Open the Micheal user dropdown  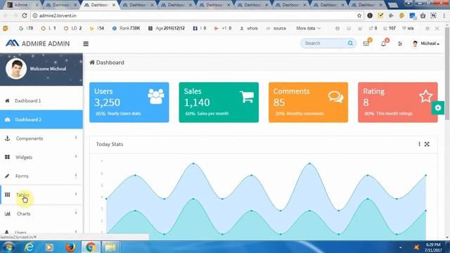click(x=426, y=44)
